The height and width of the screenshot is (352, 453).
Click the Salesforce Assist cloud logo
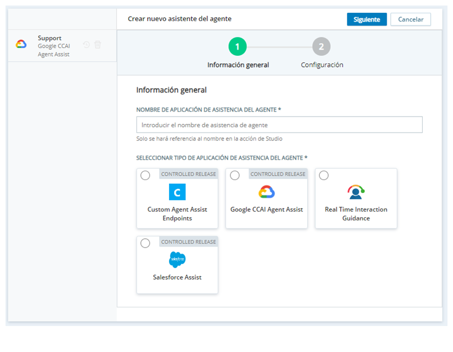pos(177,260)
